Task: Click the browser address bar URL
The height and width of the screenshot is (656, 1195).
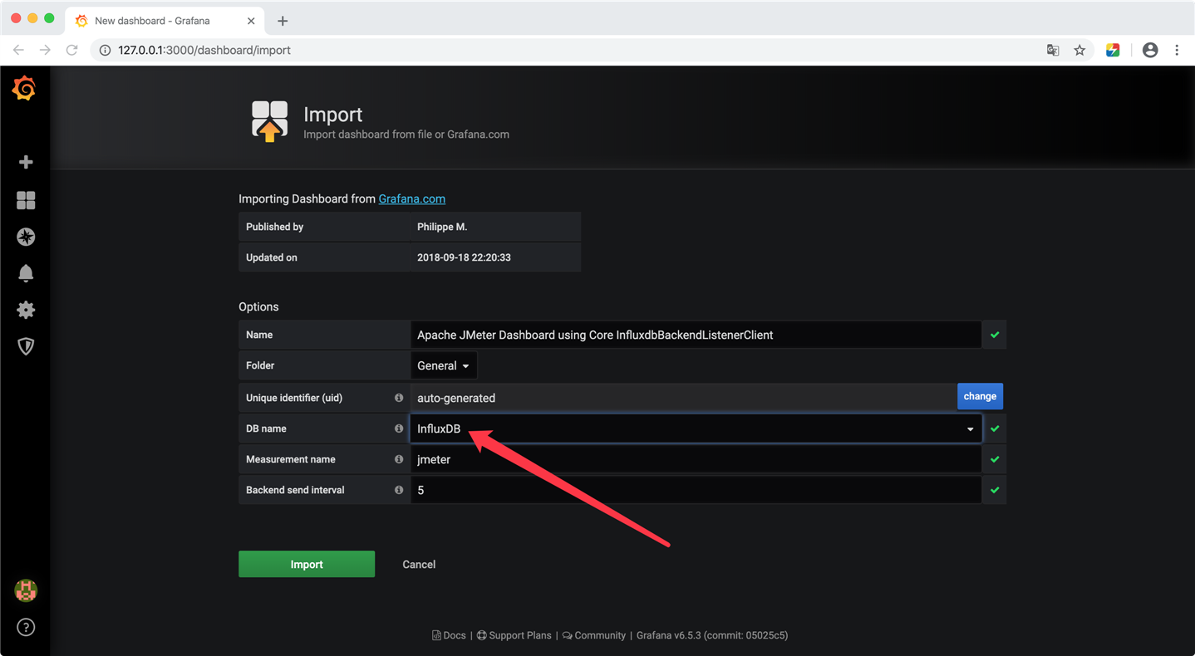Action: click(204, 50)
